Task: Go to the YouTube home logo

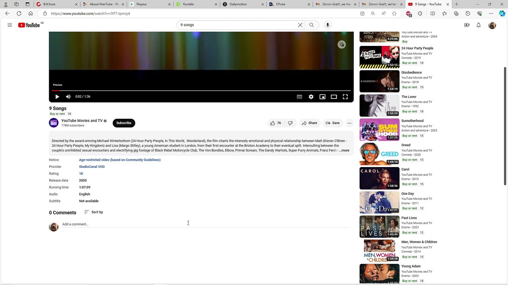Action: [x=29, y=25]
